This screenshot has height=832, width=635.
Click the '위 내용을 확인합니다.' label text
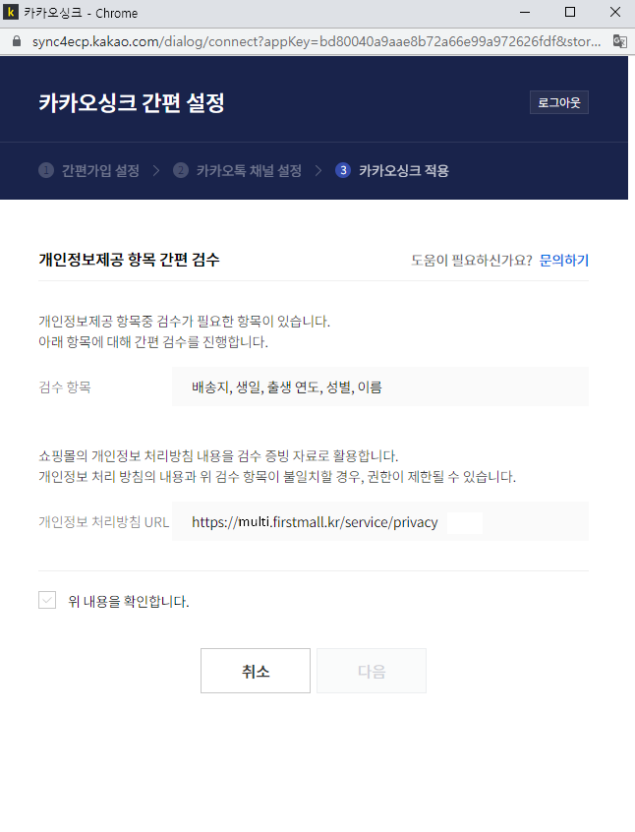129,601
